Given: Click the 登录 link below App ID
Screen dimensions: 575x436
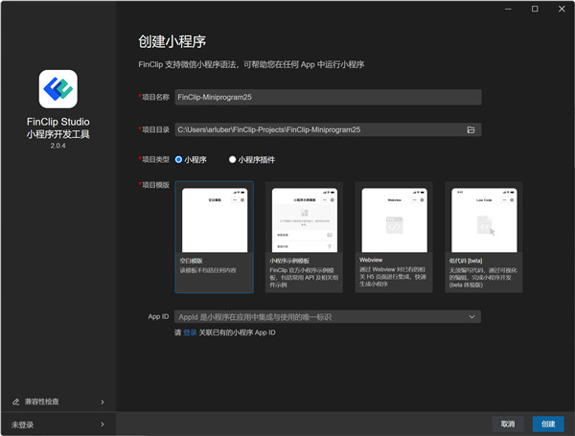Looking at the screenshot, I should click(x=190, y=333).
